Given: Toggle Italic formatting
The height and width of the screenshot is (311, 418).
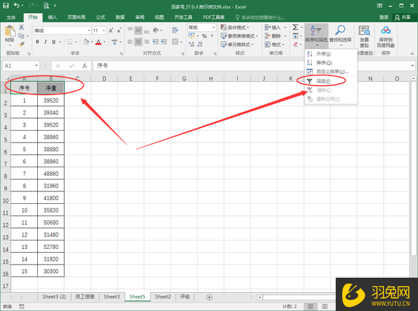Looking at the screenshot, I should 46,42.
